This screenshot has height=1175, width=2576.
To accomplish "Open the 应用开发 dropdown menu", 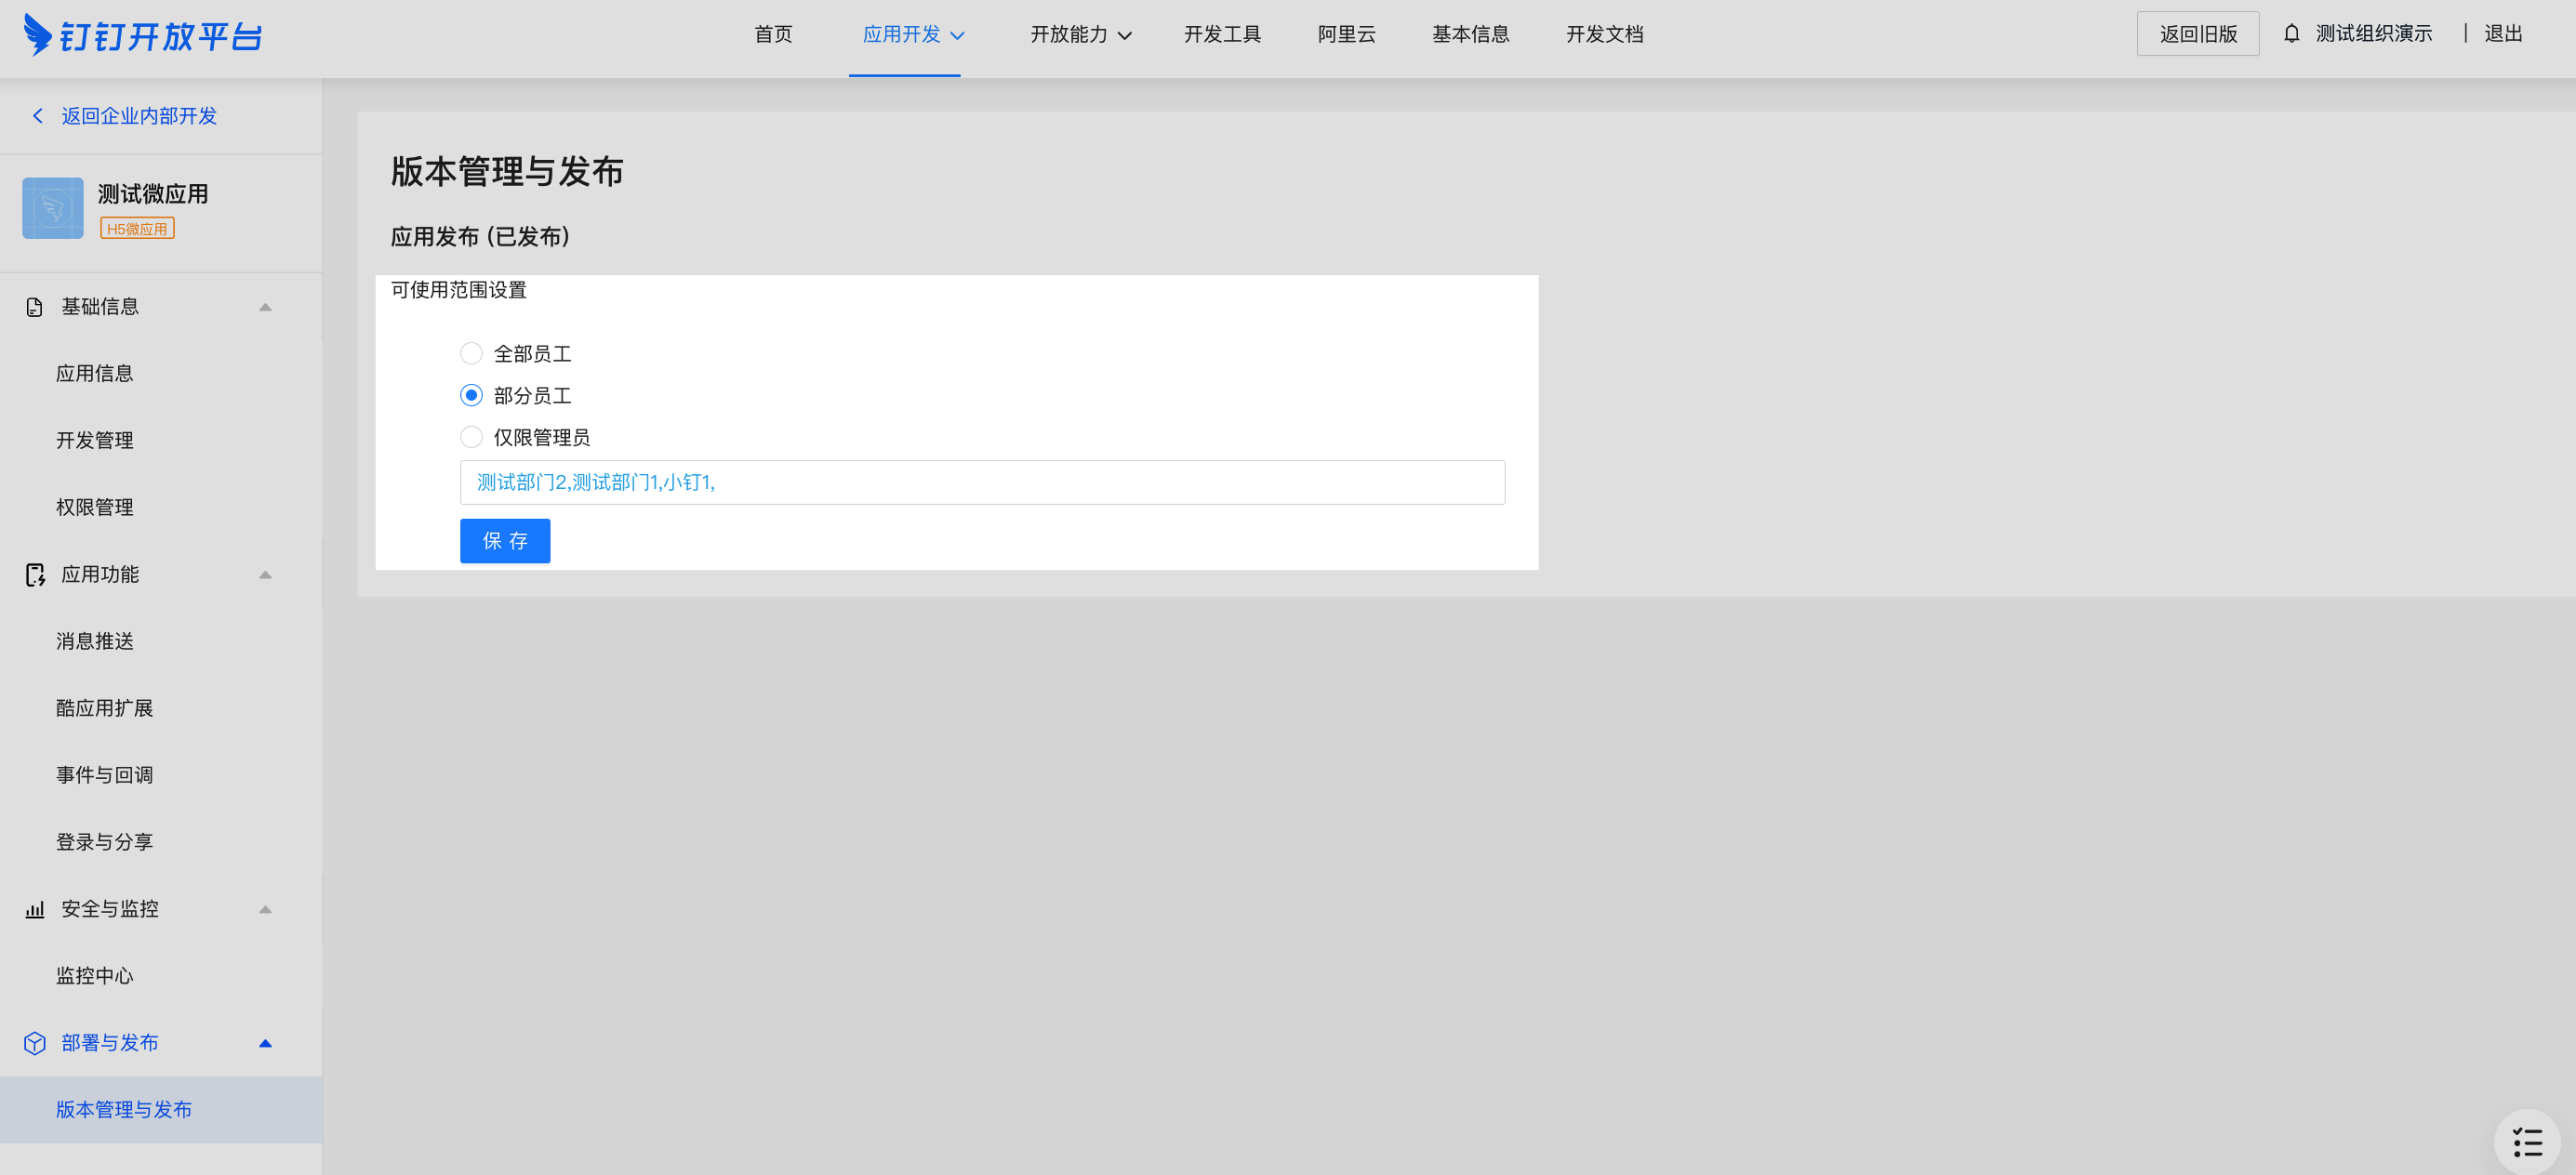I will (912, 34).
